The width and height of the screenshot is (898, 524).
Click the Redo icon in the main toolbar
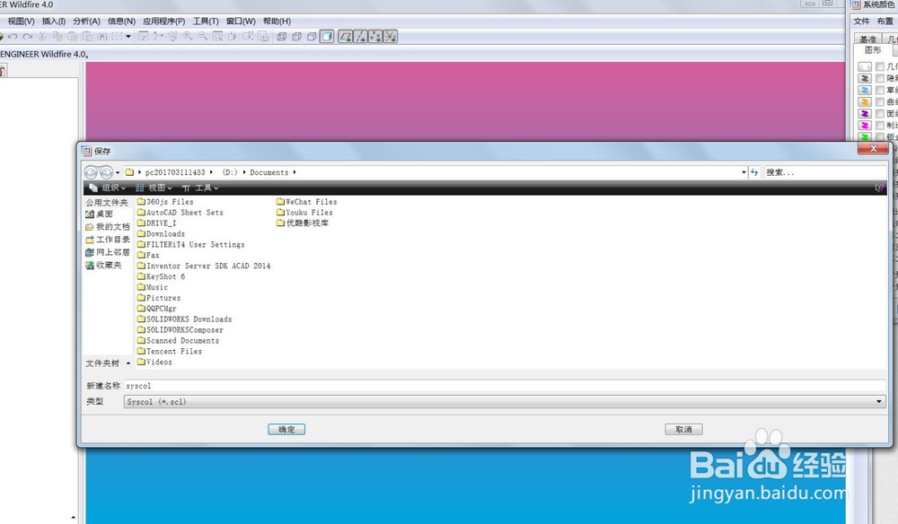pyautogui.click(x=28, y=37)
